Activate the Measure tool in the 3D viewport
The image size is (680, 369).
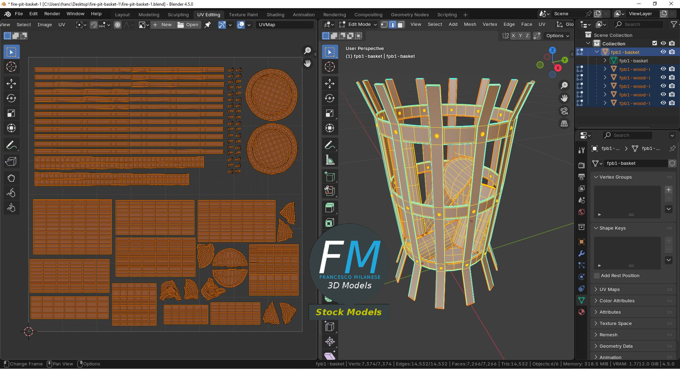[x=330, y=160]
